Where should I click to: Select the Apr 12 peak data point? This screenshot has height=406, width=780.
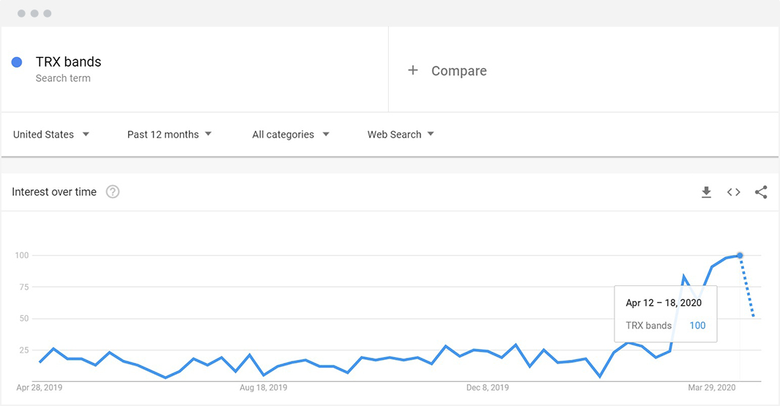pyautogui.click(x=740, y=255)
